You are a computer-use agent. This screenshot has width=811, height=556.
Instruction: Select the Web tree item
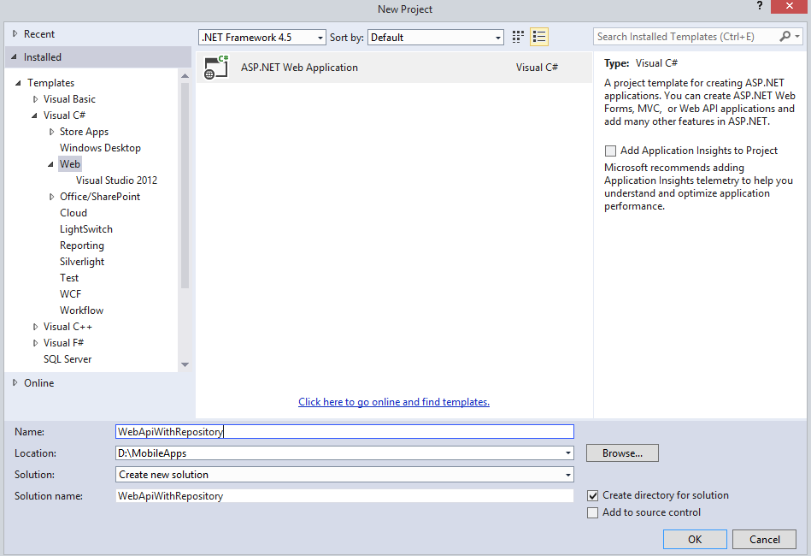click(70, 164)
